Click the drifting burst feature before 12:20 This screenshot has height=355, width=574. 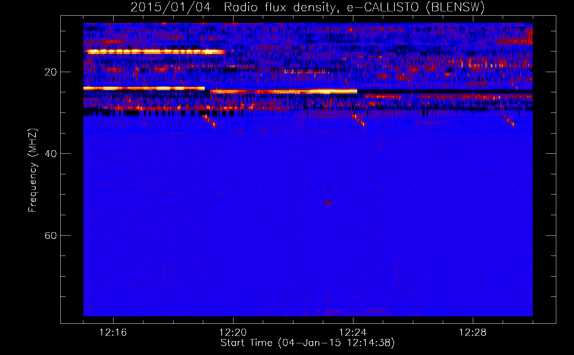coord(210,121)
